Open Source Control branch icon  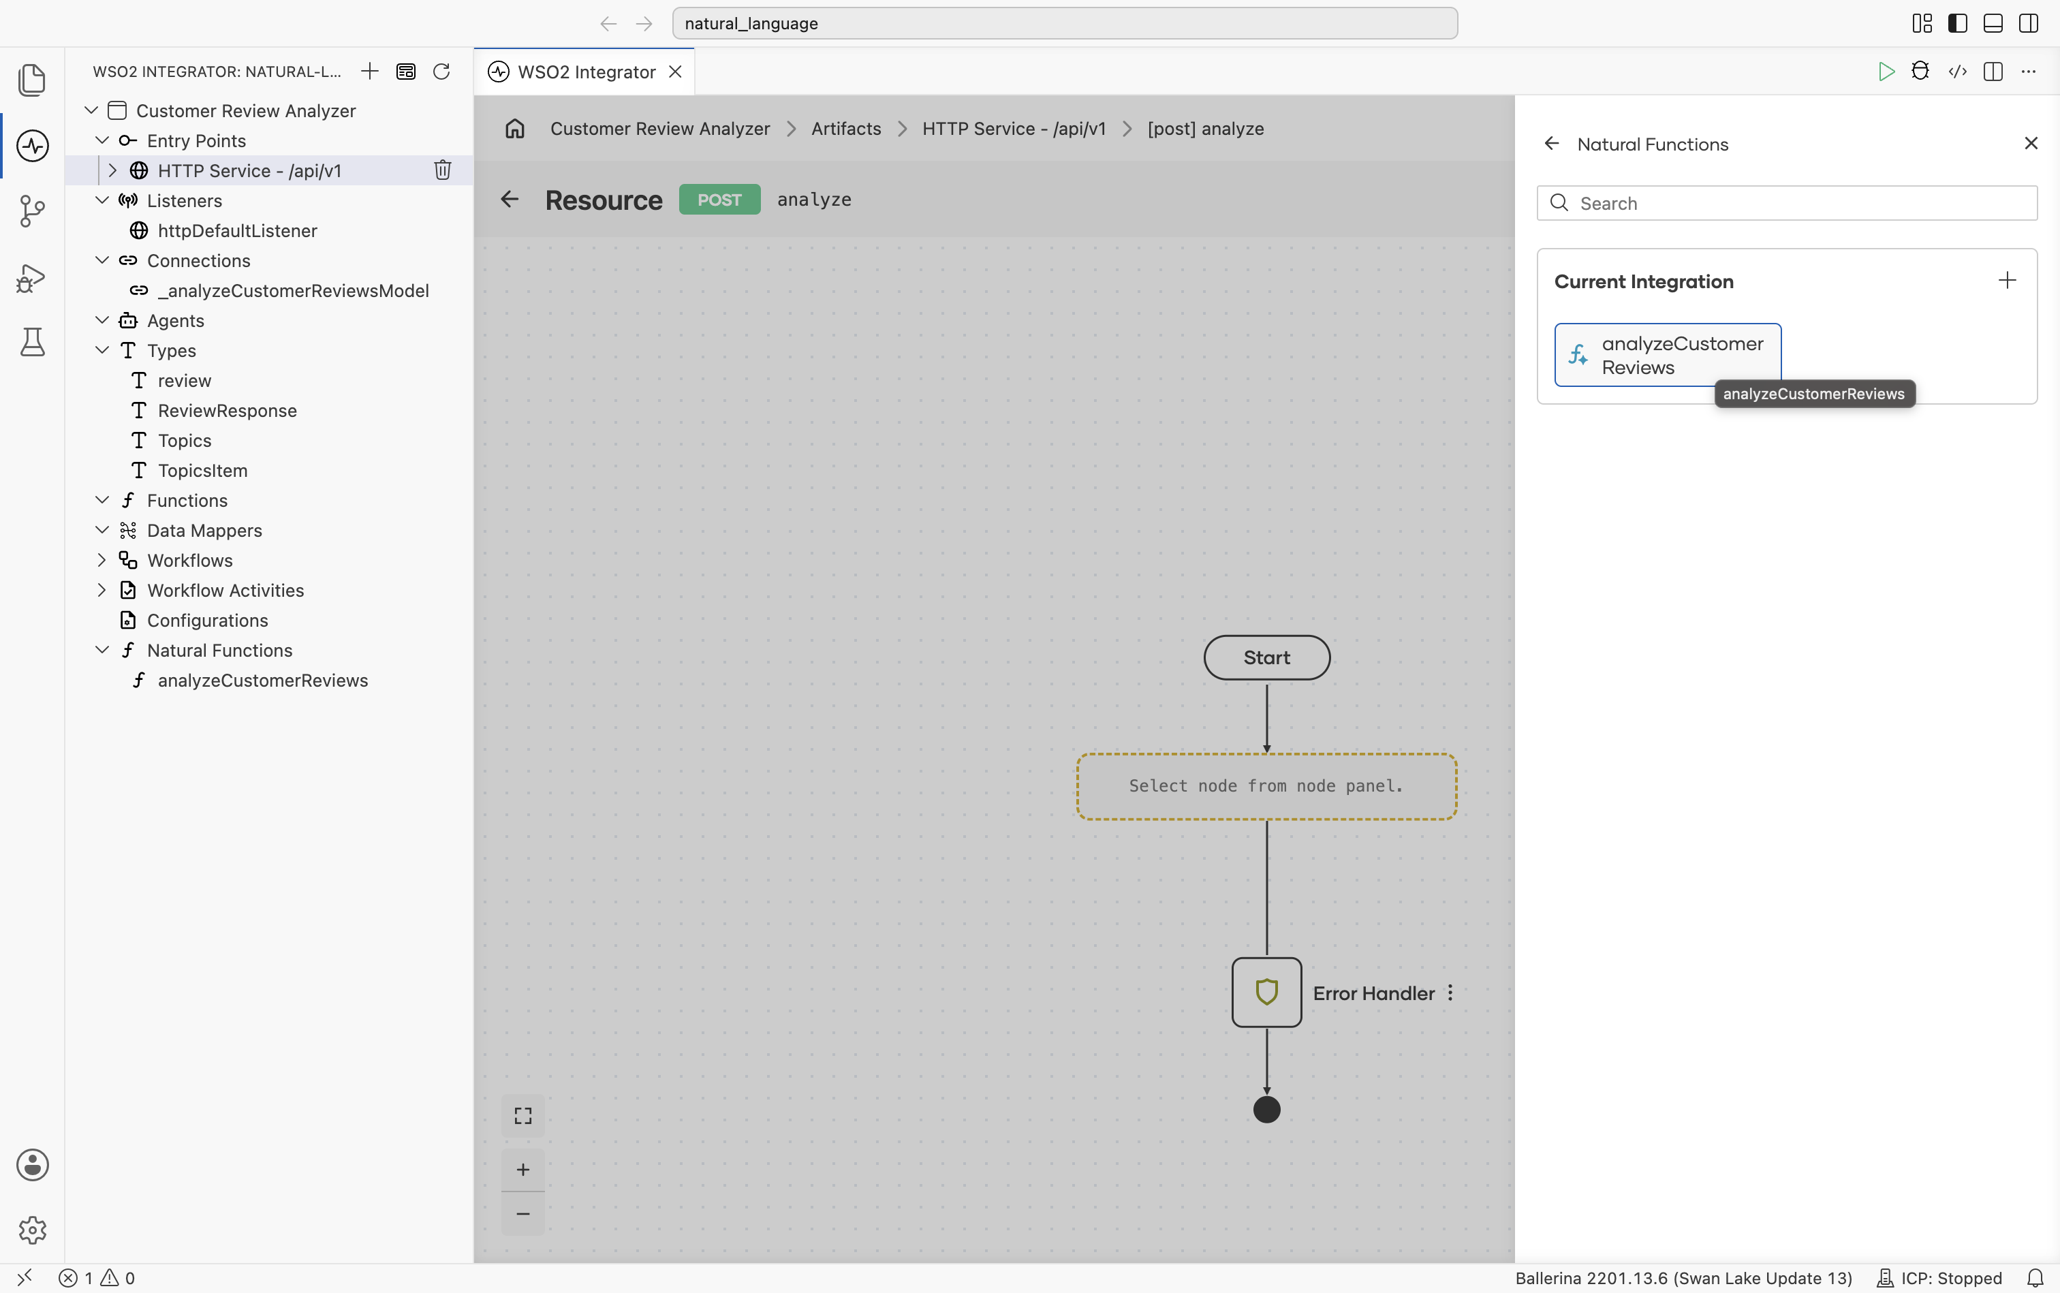click(33, 211)
